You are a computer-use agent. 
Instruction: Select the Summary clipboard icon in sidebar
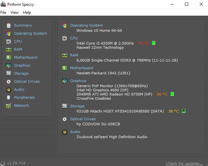pos(9,26)
